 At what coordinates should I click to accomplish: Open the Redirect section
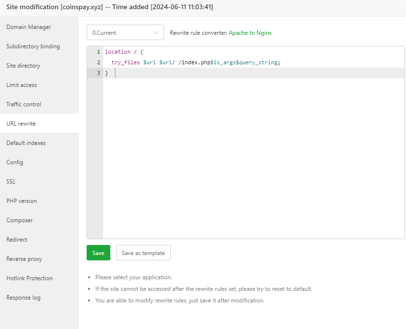tap(17, 240)
